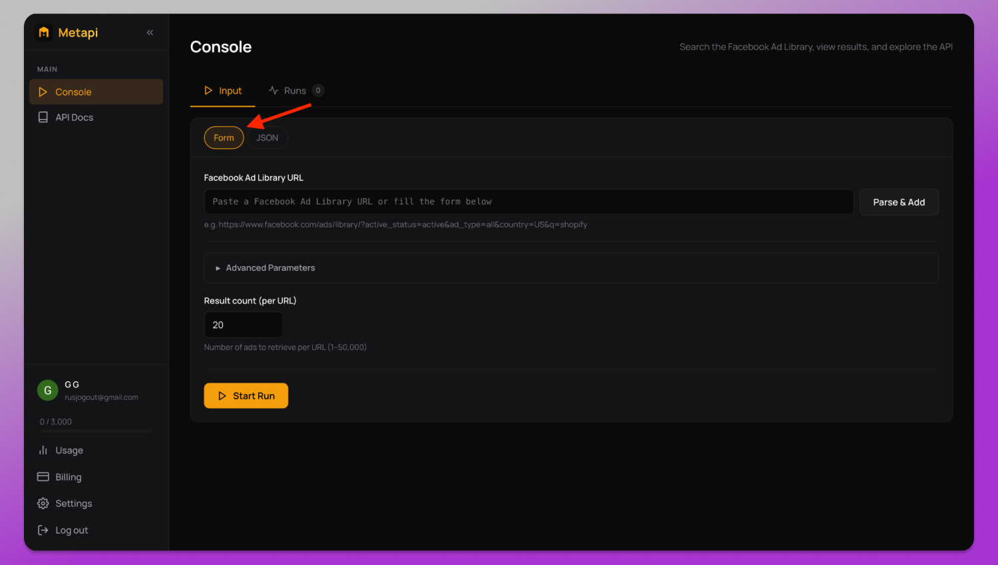Click the API Docs book icon
Screen dimensions: 998x565
click(x=43, y=117)
